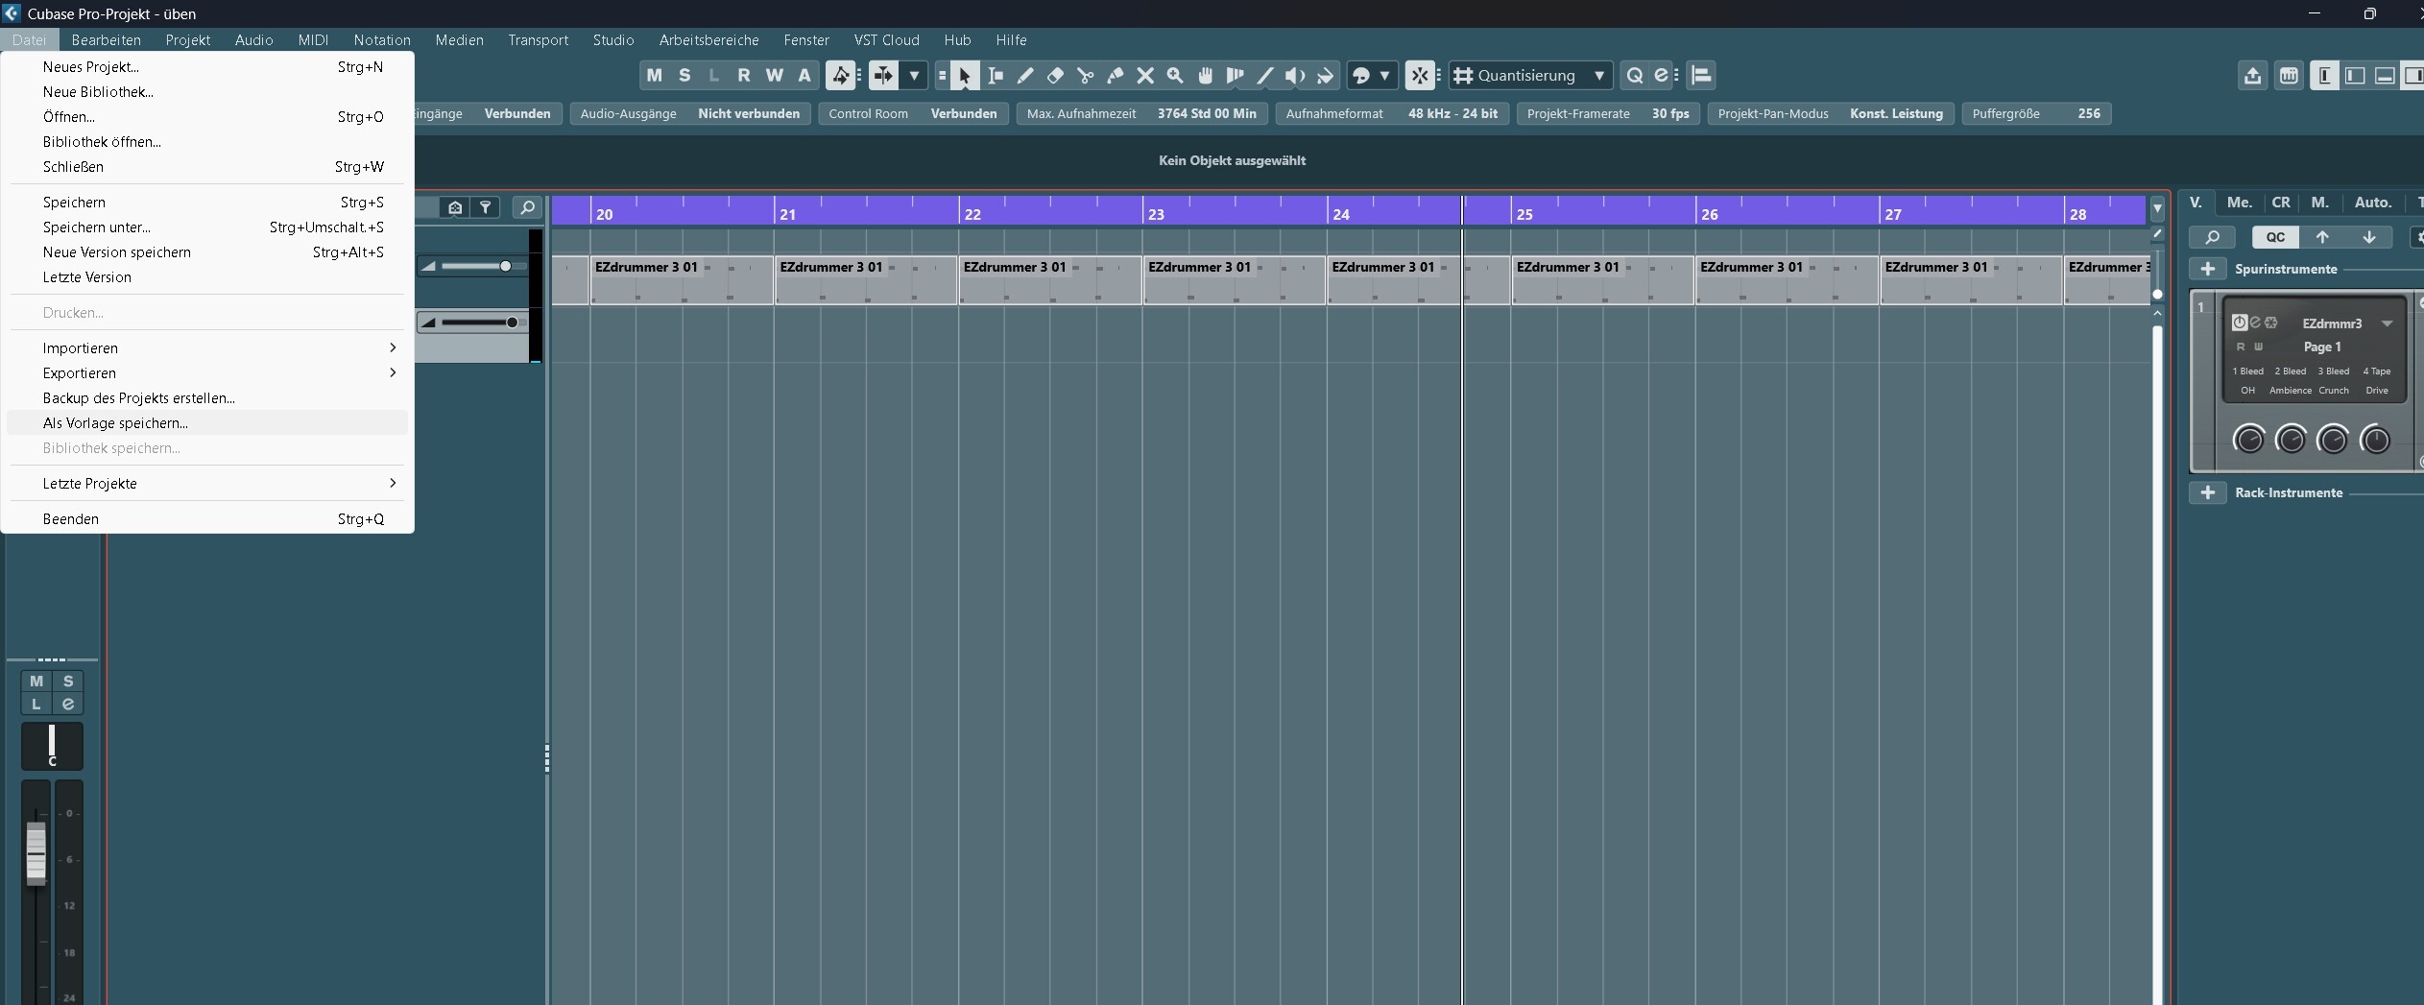Choose Als Vorlage speichern from Datei menu
Screen dimensions: 2424x1005
pyautogui.click(x=207, y=422)
